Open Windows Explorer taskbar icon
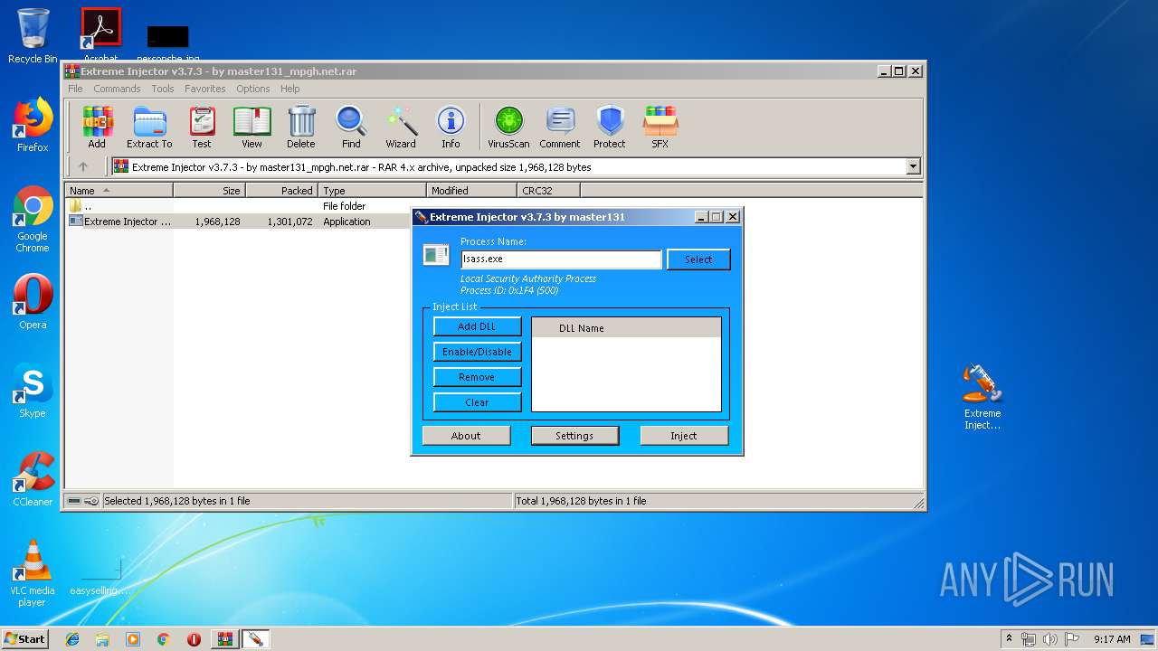This screenshot has height=651, width=1158. point(102,639)
